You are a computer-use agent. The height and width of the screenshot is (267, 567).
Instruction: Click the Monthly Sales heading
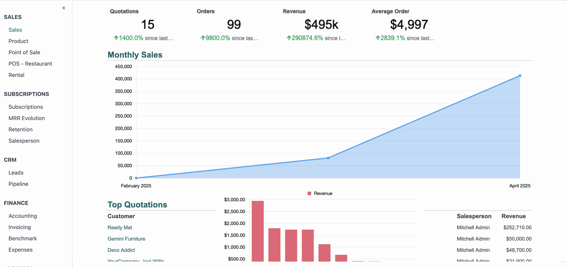tap(135, 55)
